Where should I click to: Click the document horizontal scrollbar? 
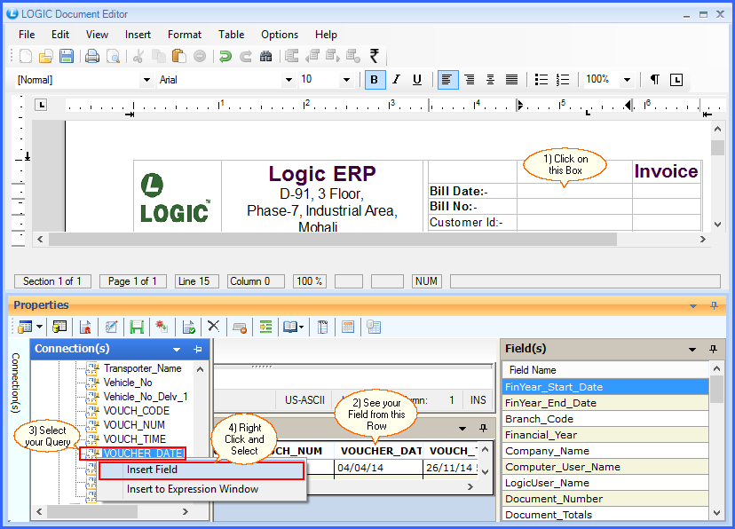tap(333, 240)
